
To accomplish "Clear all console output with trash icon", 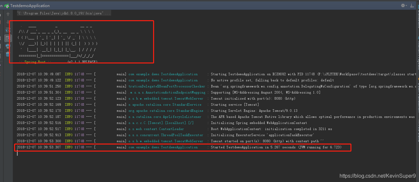I will (8, 54).
